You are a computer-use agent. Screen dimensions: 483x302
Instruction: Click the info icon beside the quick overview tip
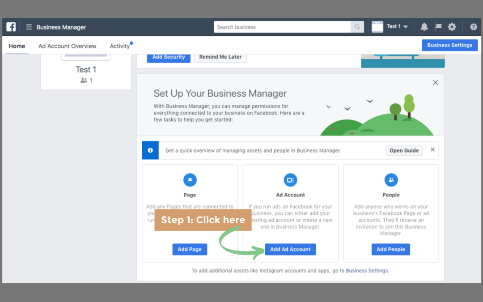click(150, 150)
